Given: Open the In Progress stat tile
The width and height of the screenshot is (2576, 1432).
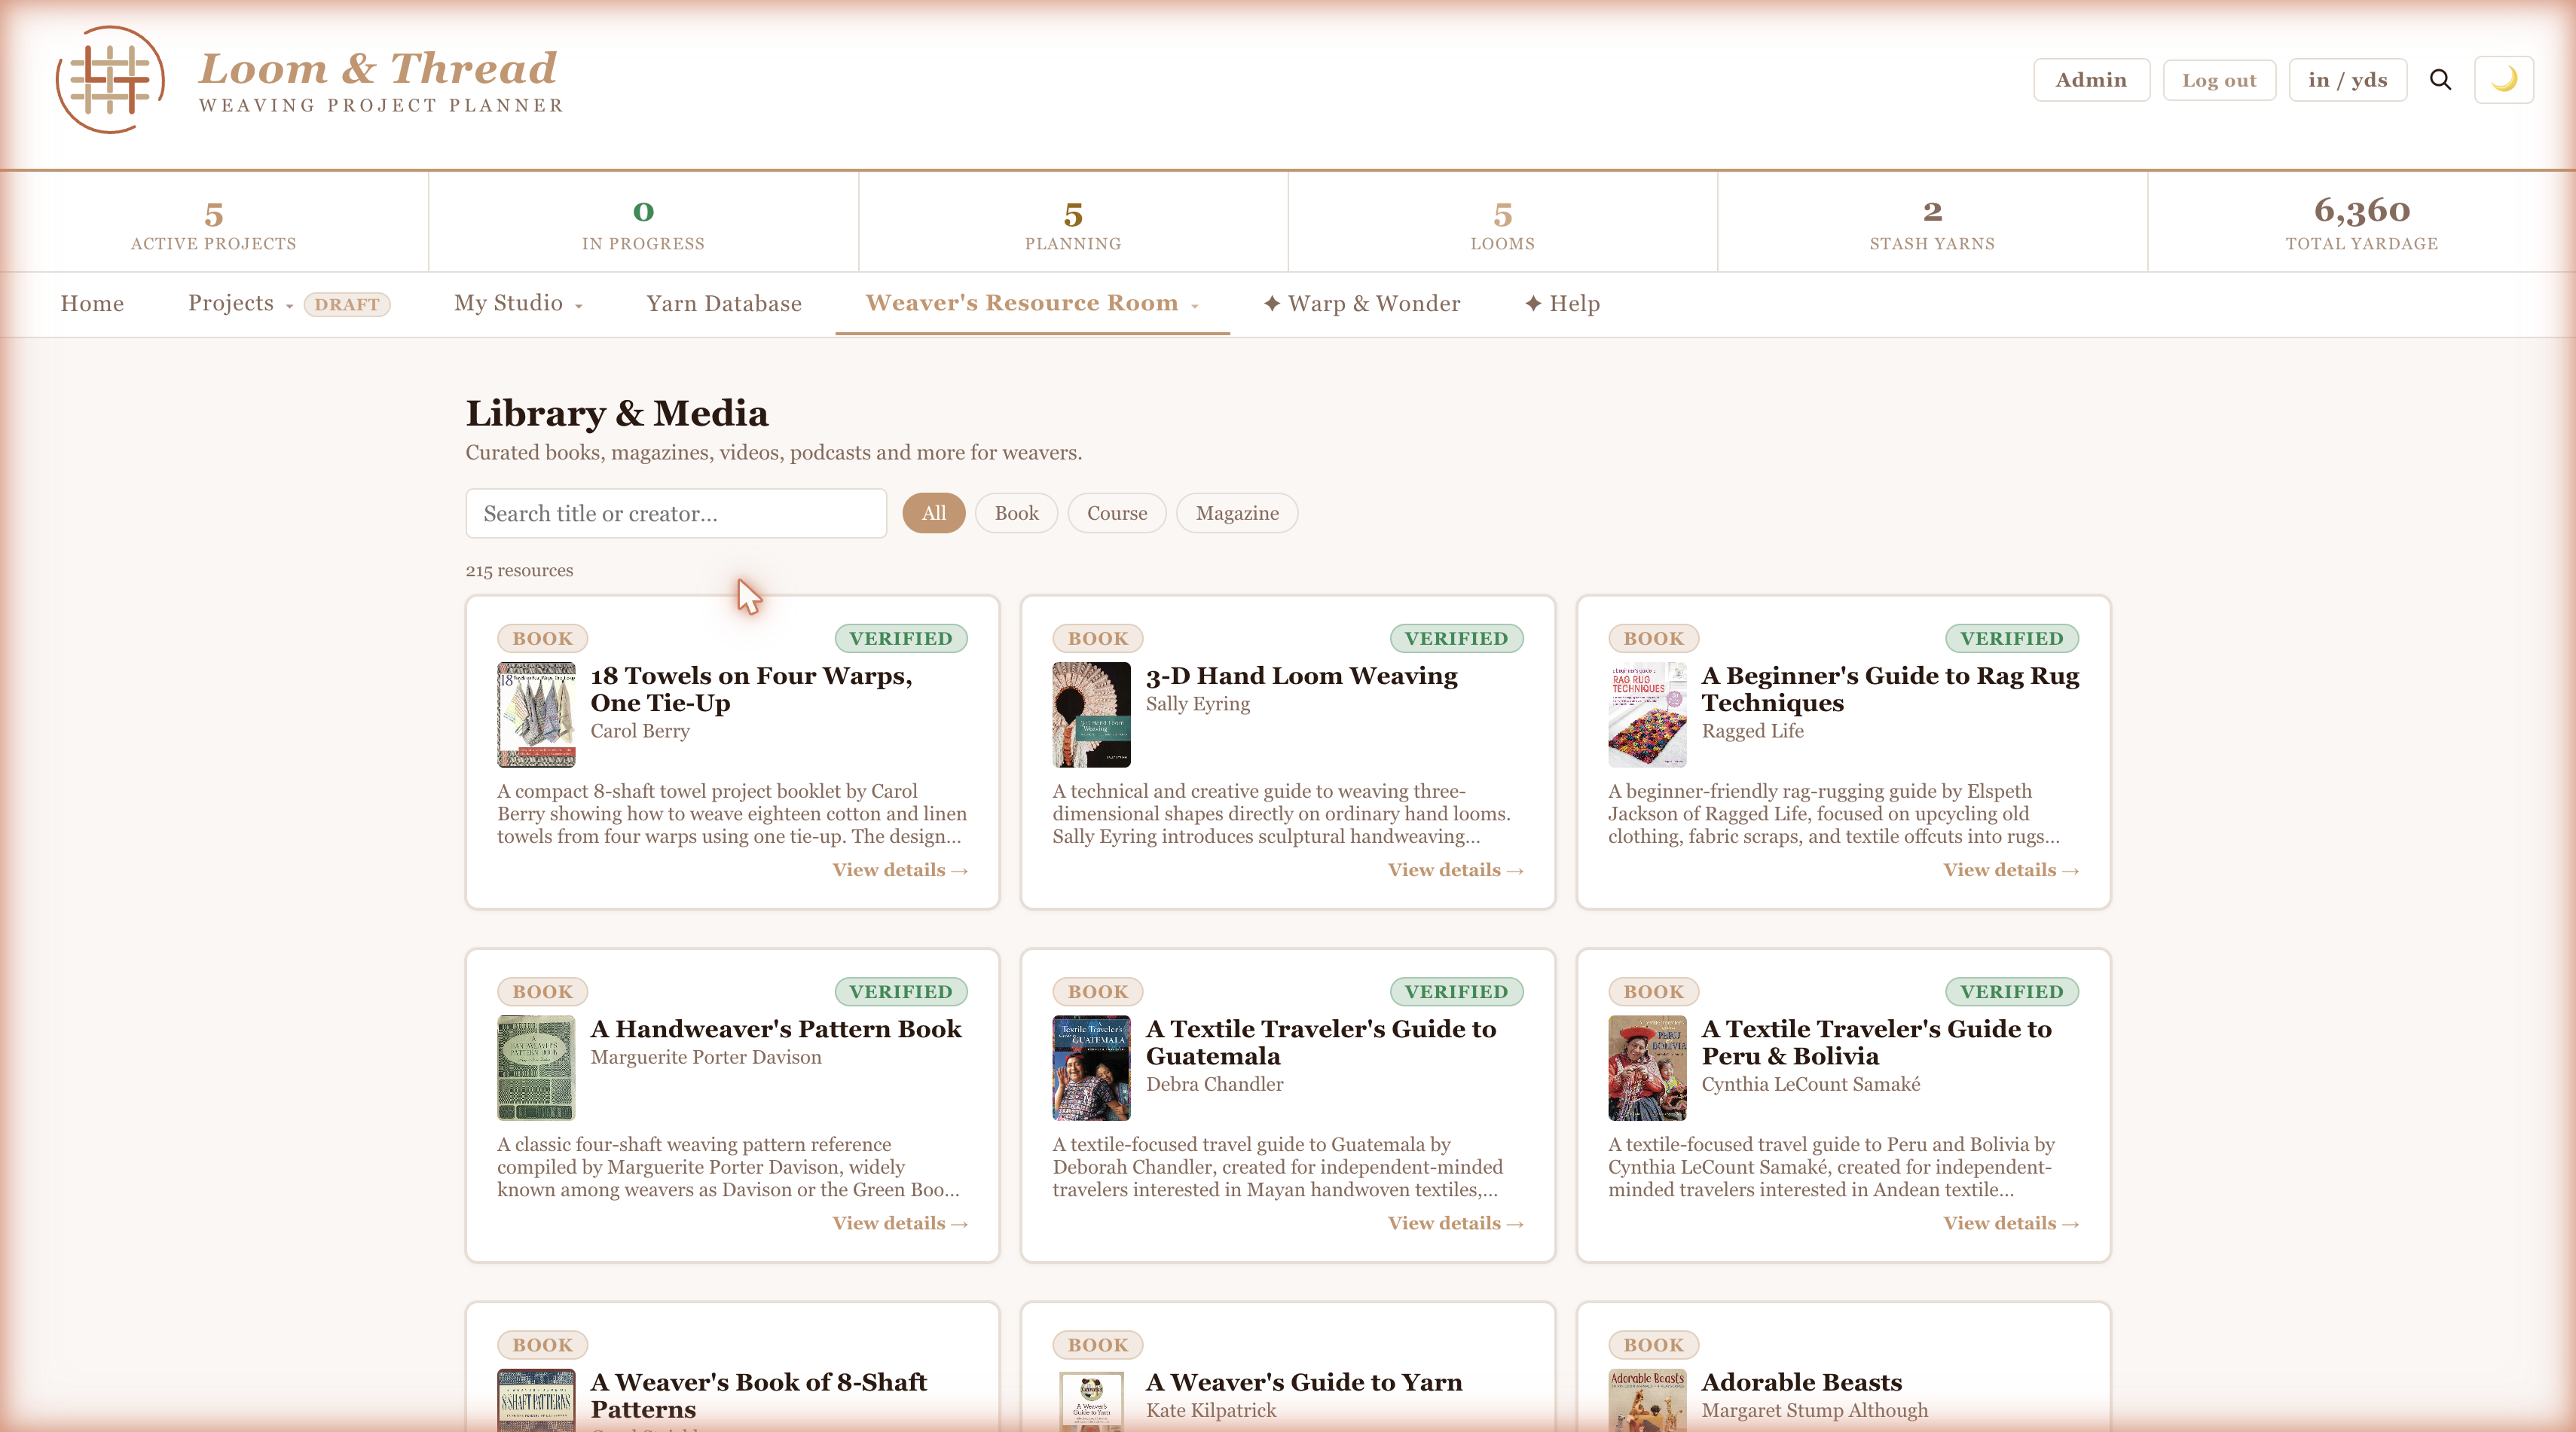Looking at the screenshot, I should coord(643,222).
